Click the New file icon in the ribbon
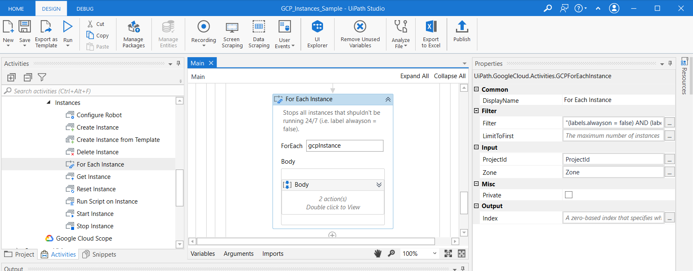The image size is (693, 271). click(8, 27)
